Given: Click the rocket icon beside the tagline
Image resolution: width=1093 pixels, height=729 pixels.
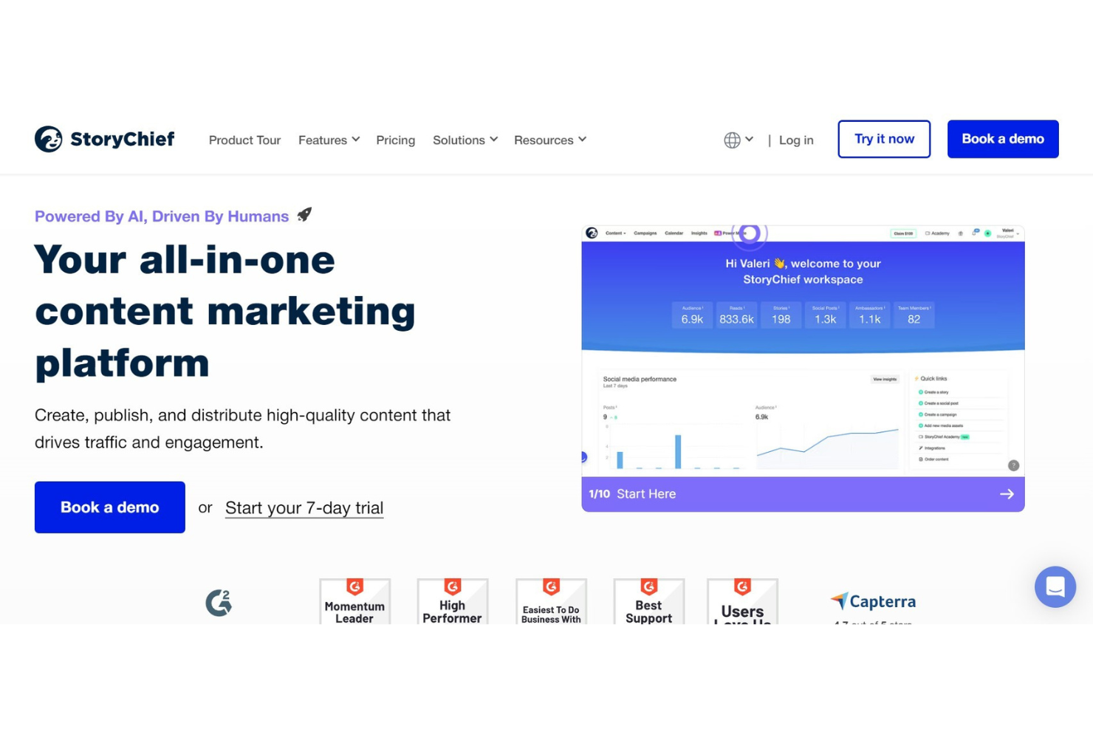Looking at the screenshot, I should (304, 215).
